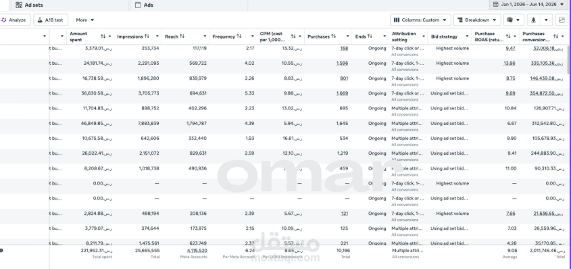Open Attribution setting column options arrow
The image size is (571, 269).
click(424, 36)
